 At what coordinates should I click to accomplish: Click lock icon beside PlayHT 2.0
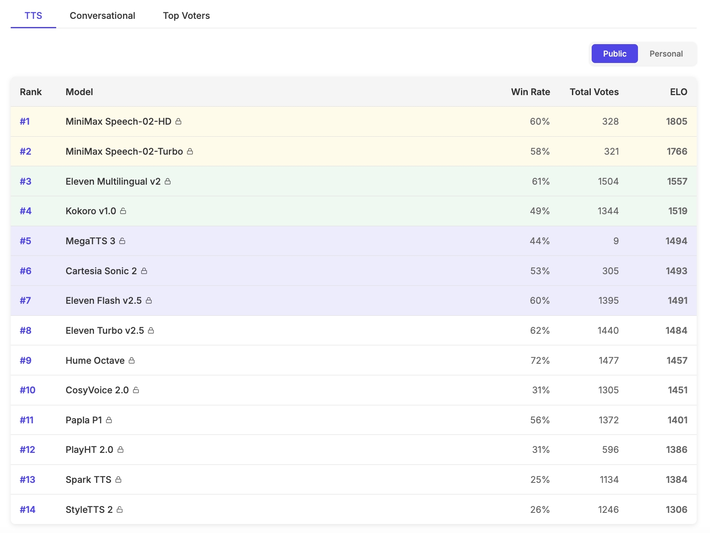point(120,449)
